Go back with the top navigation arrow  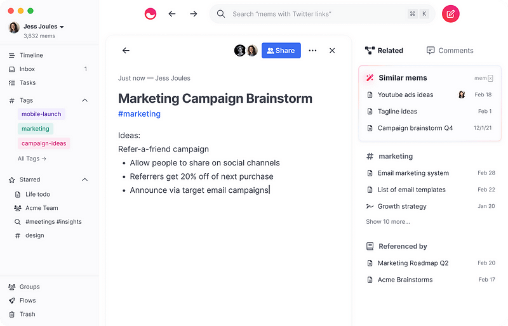pos(172,14)
